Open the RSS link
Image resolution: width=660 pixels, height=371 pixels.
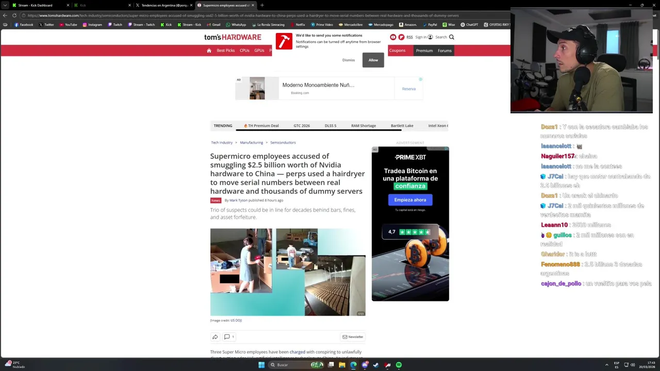[409, 37]
